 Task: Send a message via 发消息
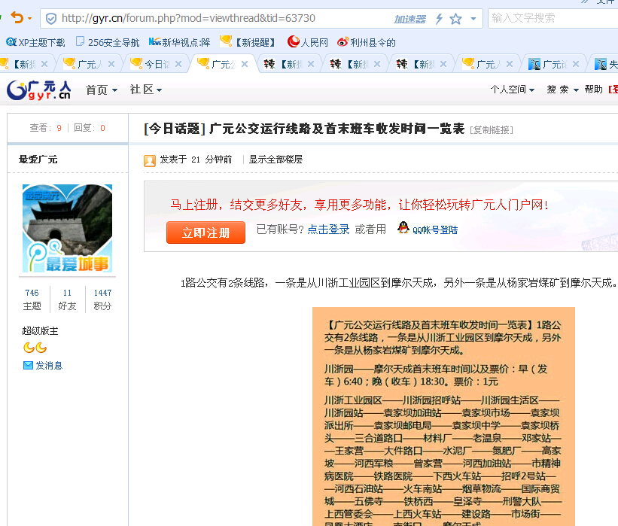[43, 366]
